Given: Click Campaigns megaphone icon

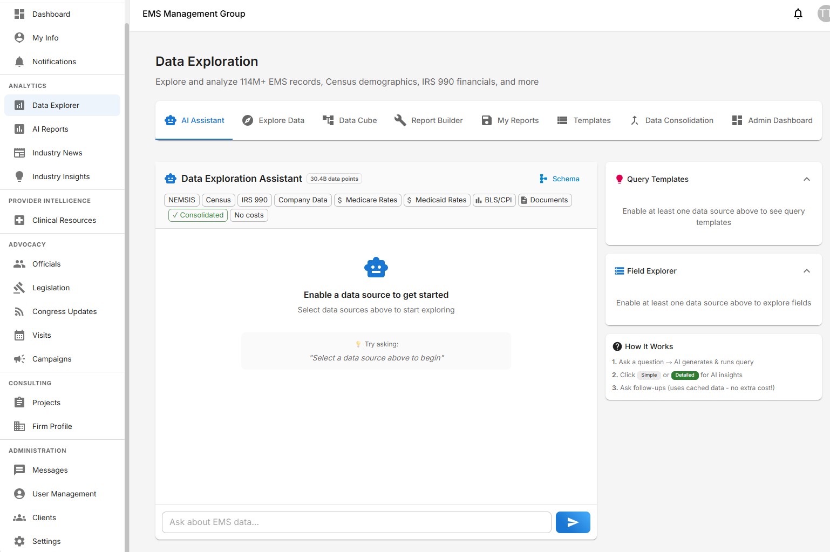Looking at the screenshot, I should point(19,359).
